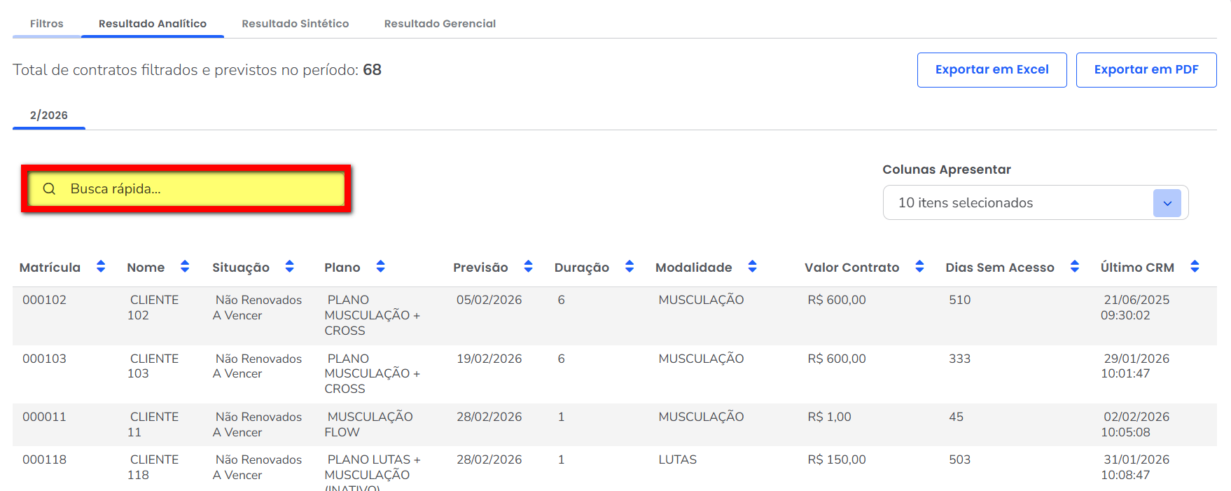Sort by Modalidade column arrows icon

tap(752, 266)
